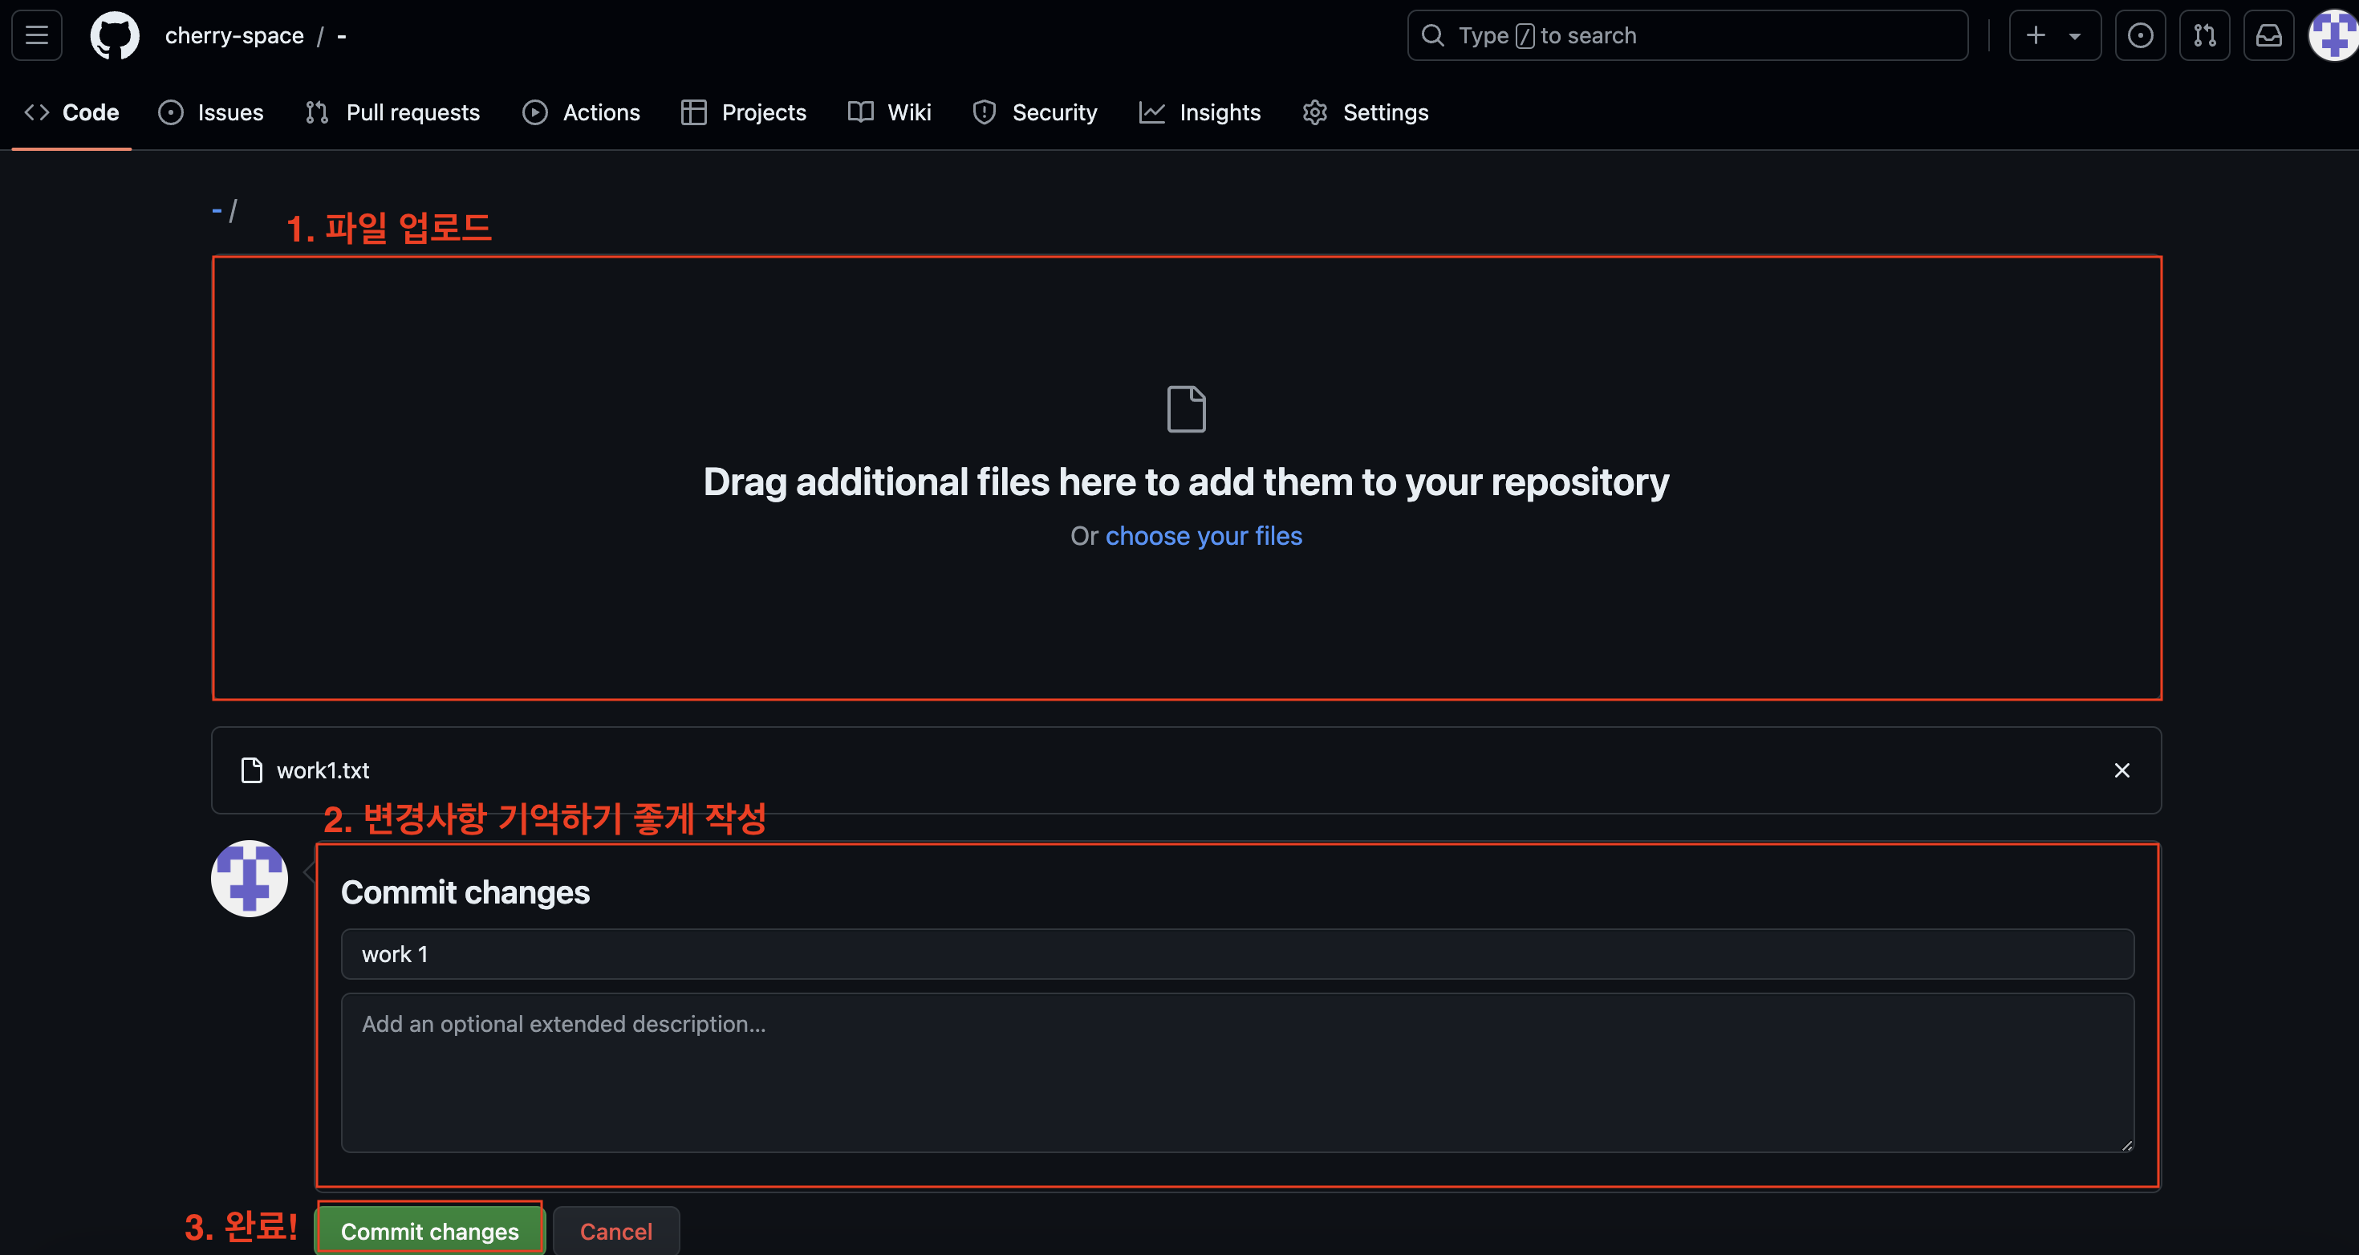
Task: Open pull requests icon in header
Action: (2203, 36)
